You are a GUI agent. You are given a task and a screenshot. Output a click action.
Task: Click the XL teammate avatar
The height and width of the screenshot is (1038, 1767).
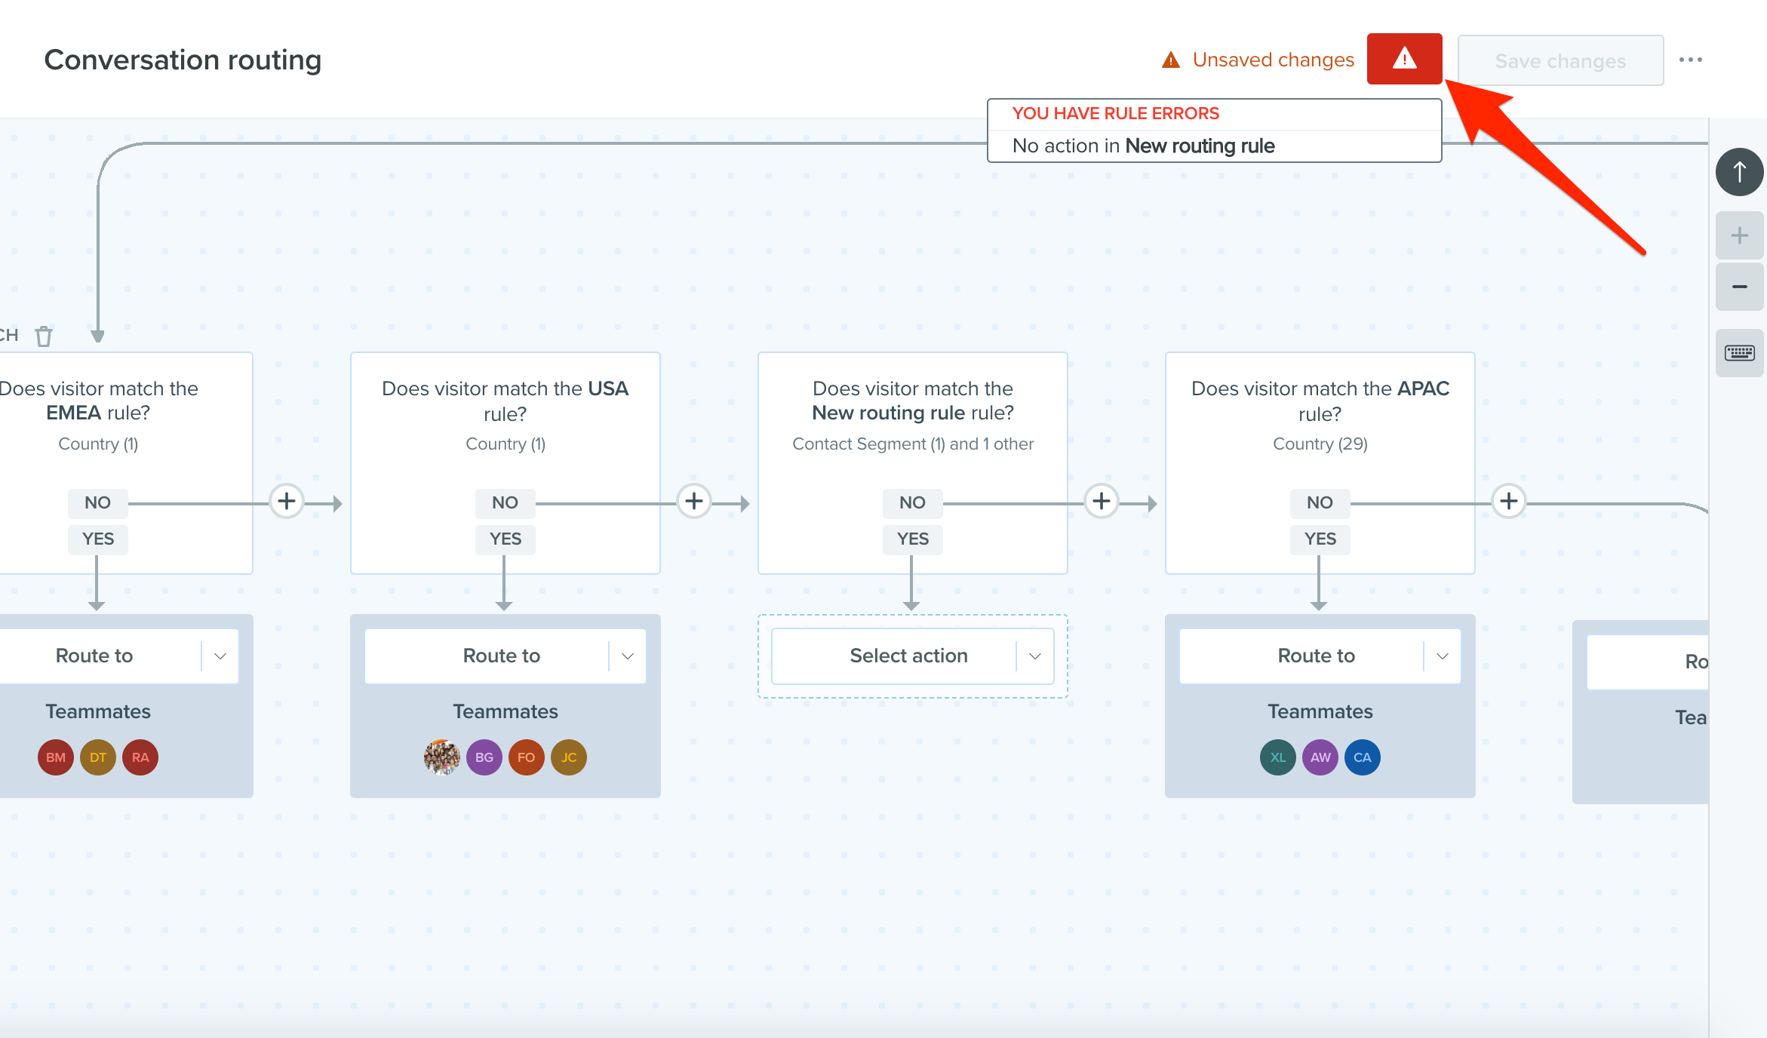1278,757
